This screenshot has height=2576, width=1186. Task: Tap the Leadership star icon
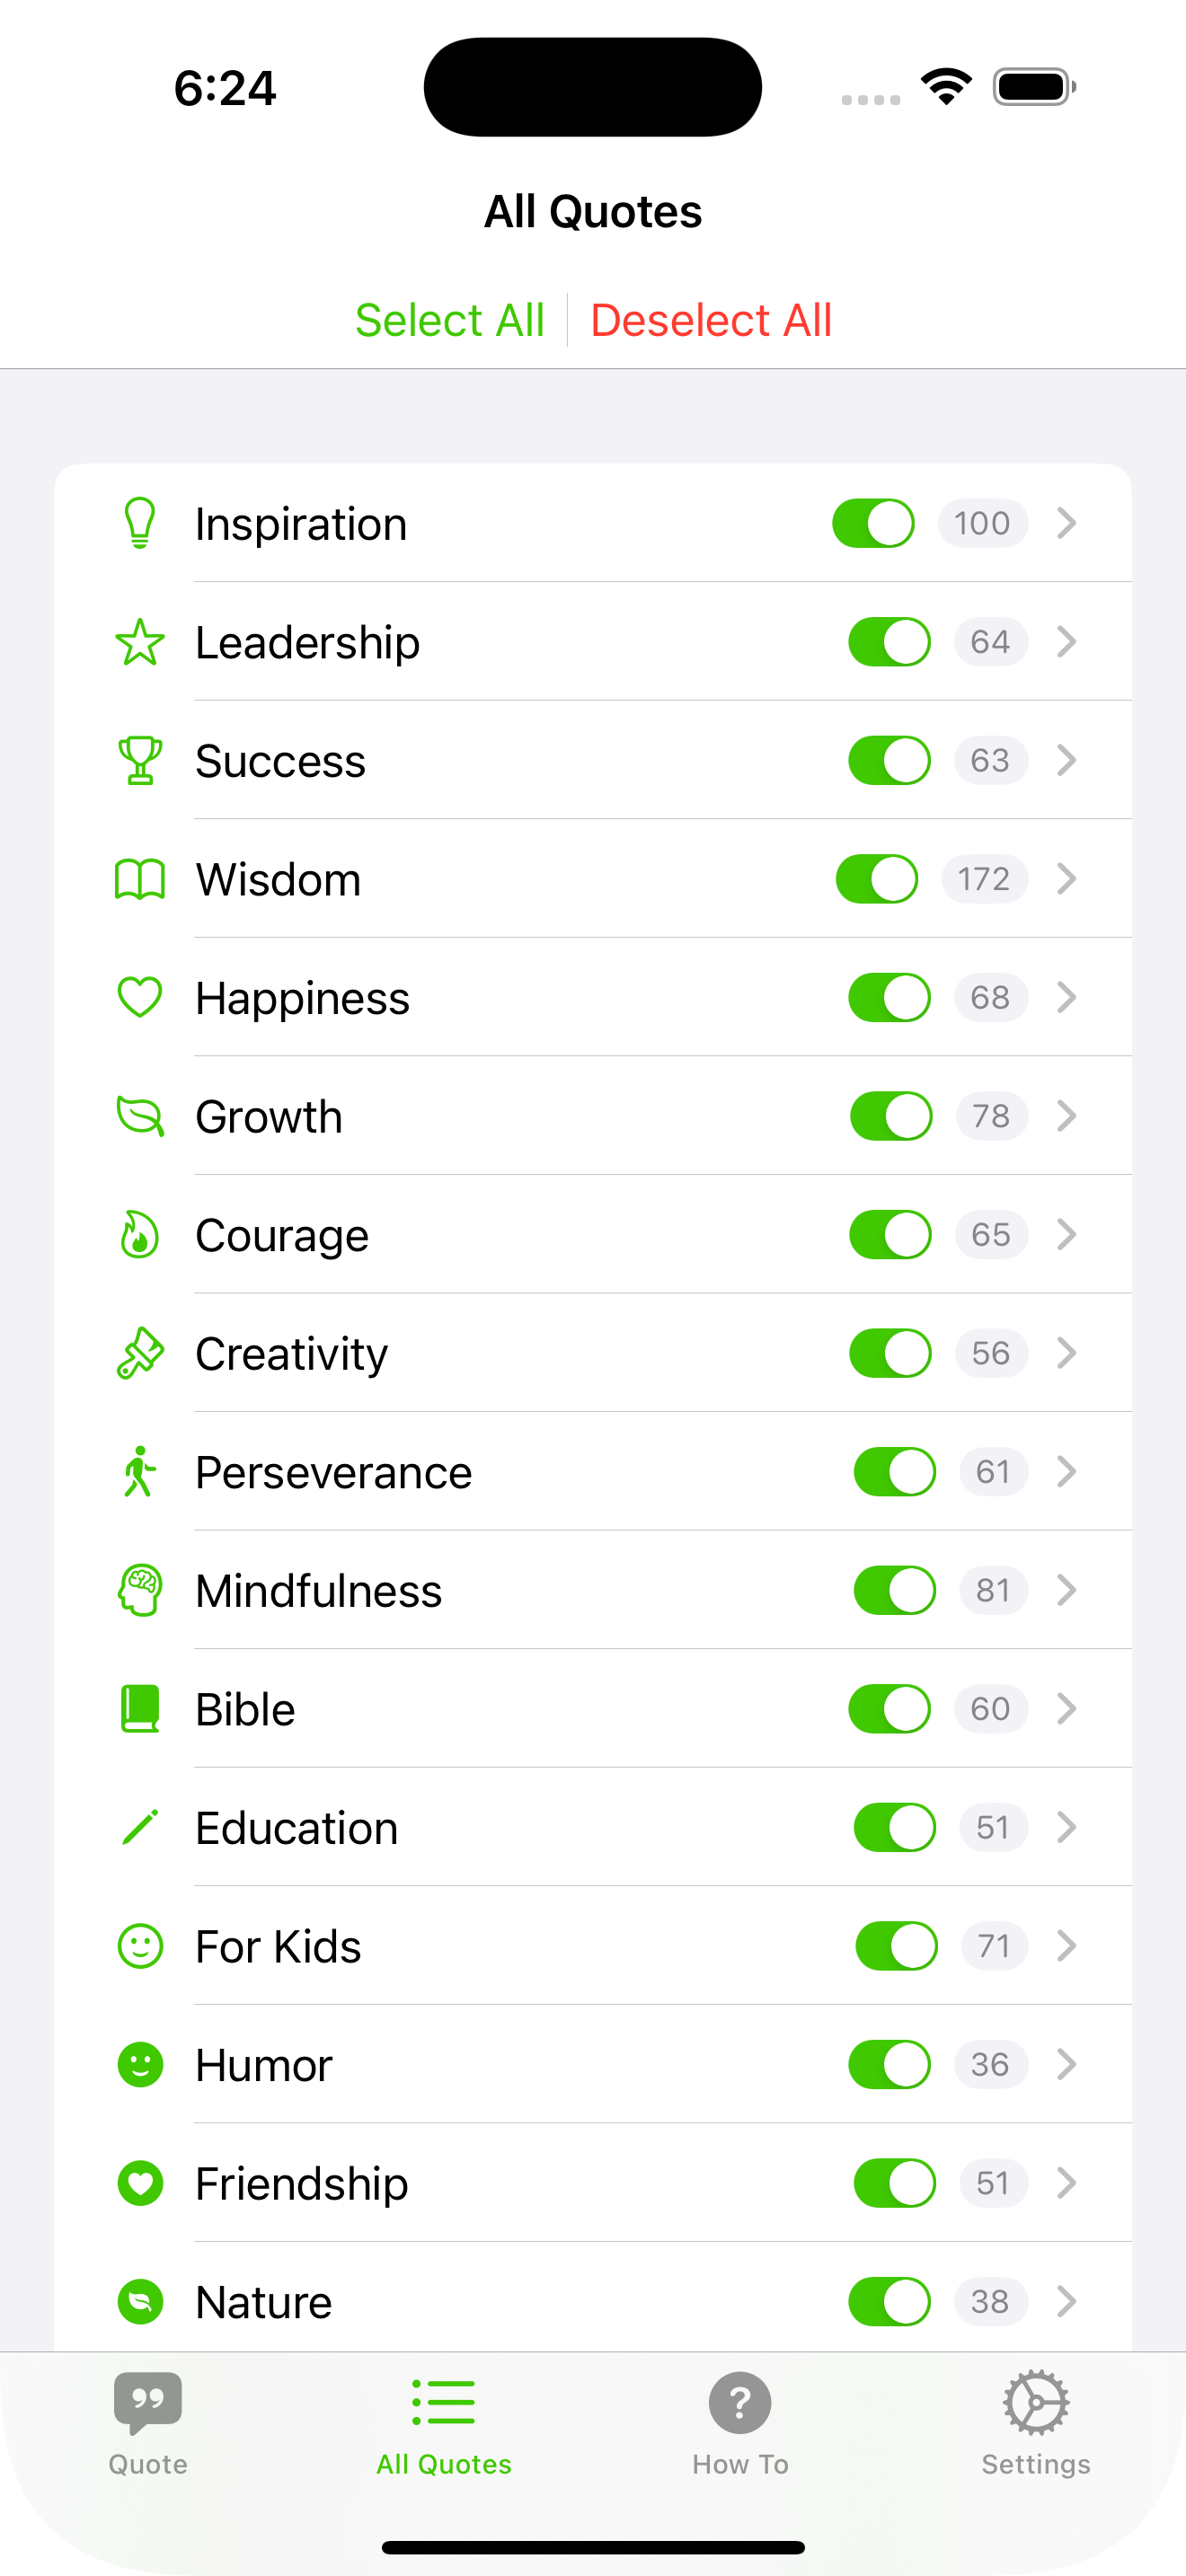[x=140, y=642]
